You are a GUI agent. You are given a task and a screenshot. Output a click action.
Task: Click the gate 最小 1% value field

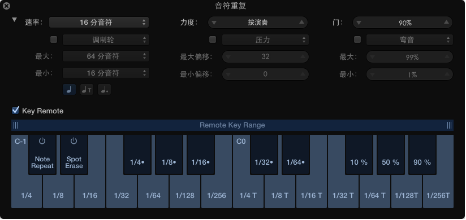(409, 74)
